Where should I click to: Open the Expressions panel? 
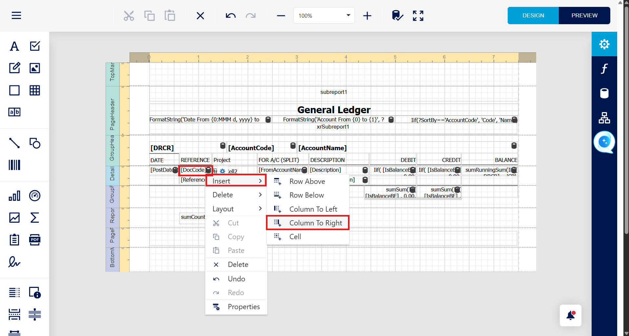[604, 69]
